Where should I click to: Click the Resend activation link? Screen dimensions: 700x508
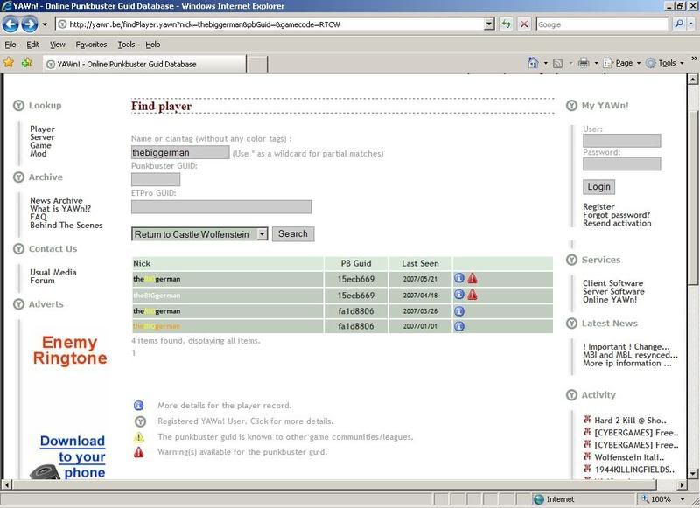point(617,223)
